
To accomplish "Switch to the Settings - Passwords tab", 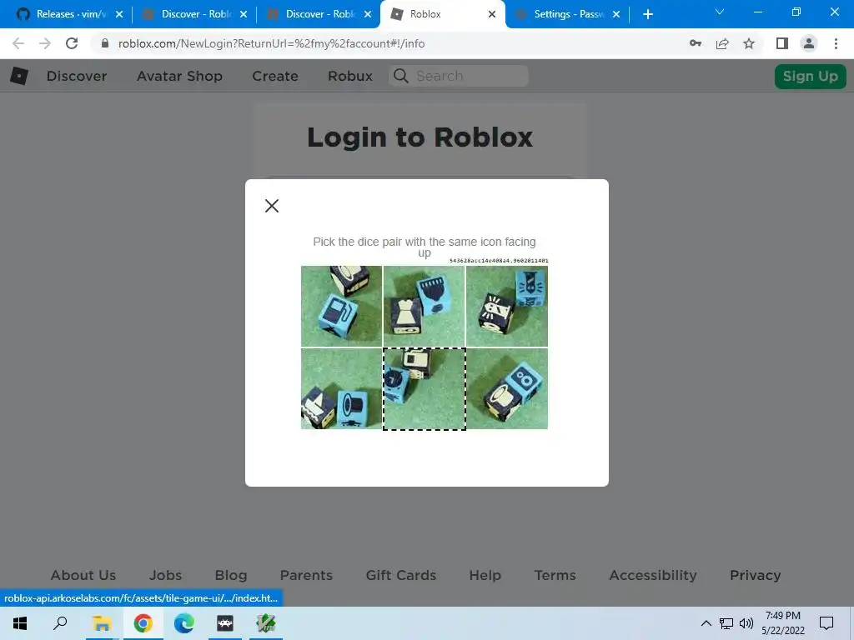I will [x=568, y=14].
